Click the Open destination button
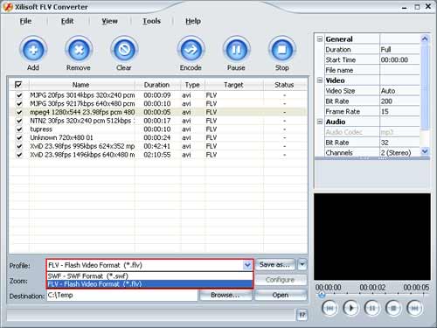 click(x=281, y=295)
